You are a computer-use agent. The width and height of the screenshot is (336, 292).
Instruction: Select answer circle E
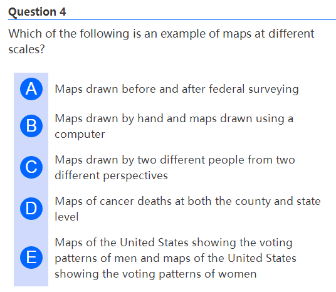tap(31, 258)
